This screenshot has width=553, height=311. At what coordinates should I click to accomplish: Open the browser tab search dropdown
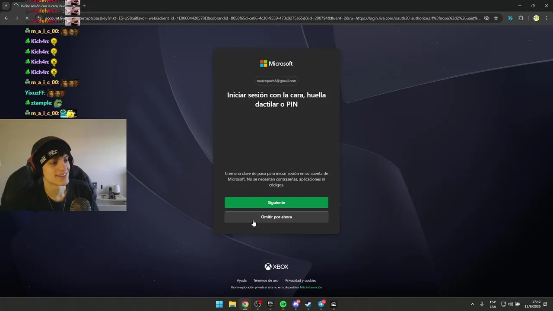click(x=6, y=6)
